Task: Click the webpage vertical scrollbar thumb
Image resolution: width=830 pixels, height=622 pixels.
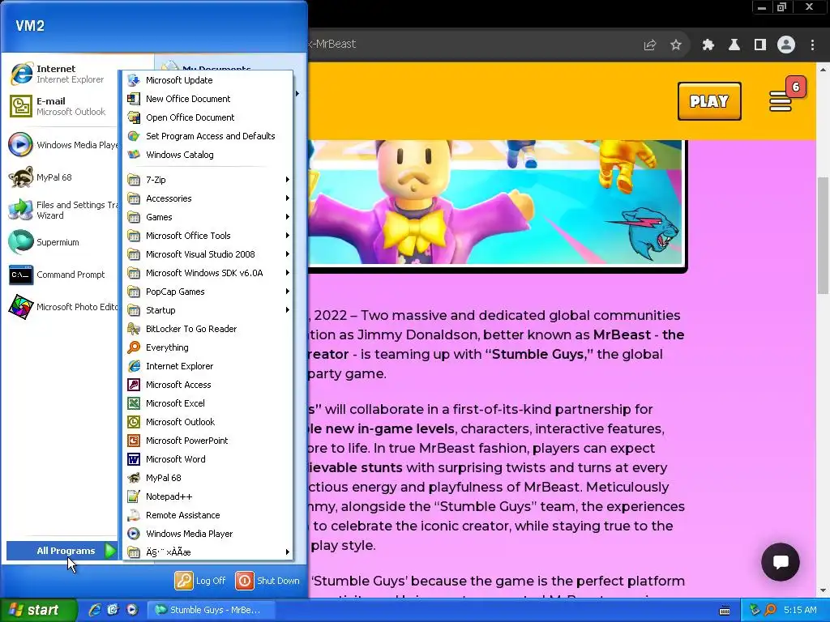Action: click(824, 236)
